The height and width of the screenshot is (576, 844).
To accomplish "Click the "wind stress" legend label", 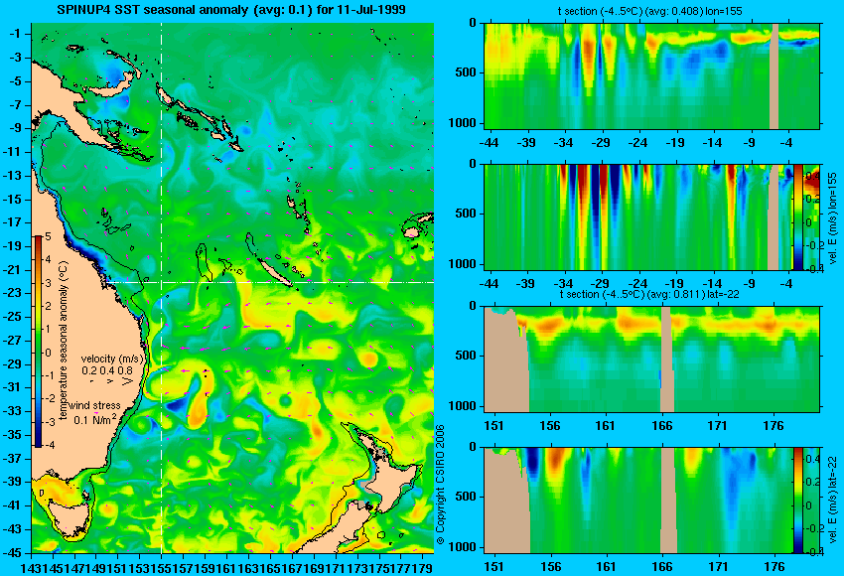I will tap(94, 405).
